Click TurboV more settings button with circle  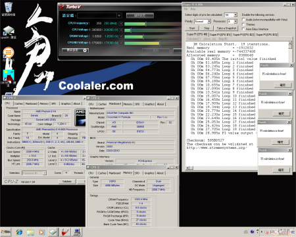click(x=75, y=51)
